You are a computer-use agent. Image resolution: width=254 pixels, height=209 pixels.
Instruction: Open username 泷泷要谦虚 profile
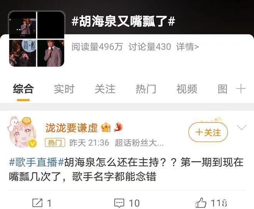(72, 128)
